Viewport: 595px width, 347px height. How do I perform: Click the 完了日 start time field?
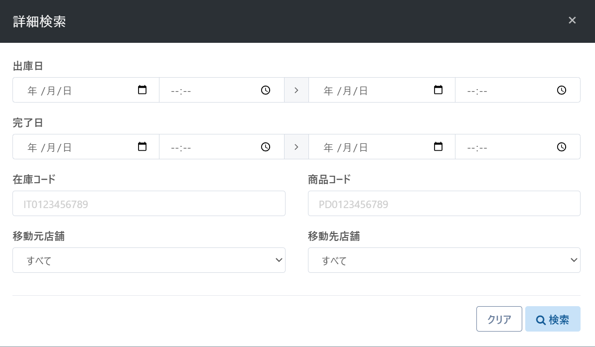click(209, 147)
